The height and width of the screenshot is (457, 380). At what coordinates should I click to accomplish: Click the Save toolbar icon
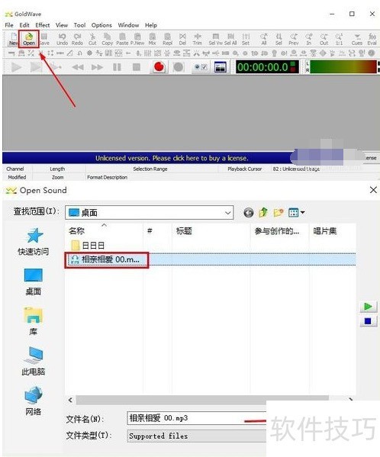tap(44, 39)
